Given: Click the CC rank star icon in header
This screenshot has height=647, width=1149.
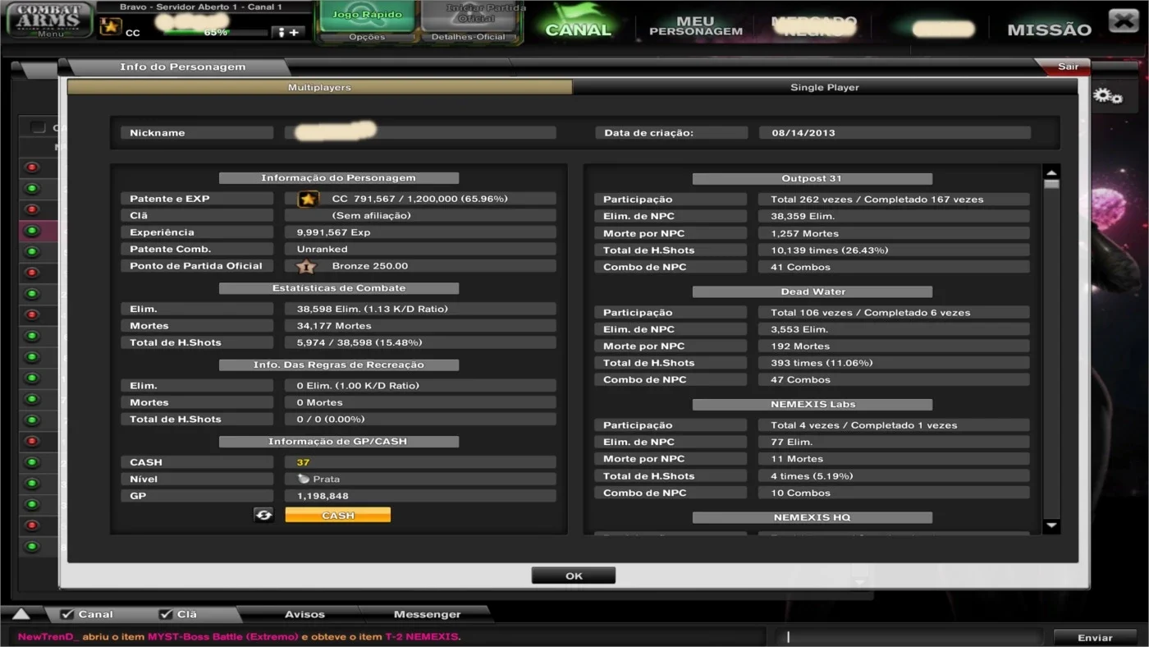Looking at the screenshot, I should 111,27.
